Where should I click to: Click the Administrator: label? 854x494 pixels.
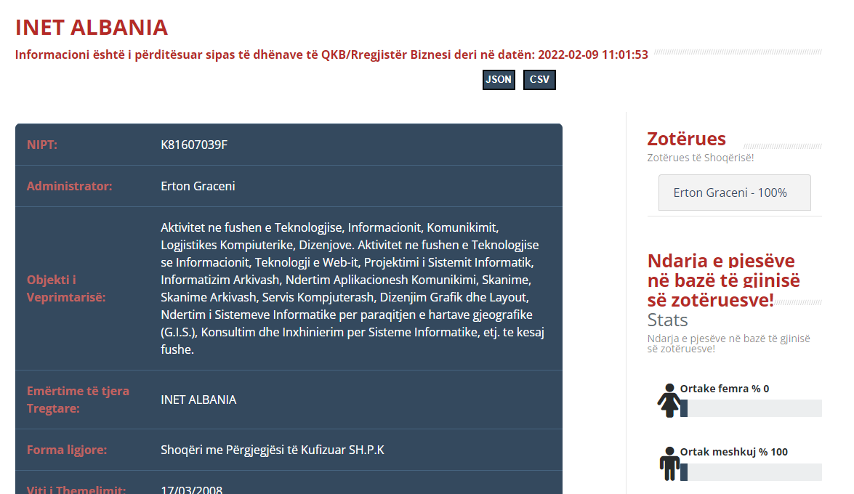(69, 186)
